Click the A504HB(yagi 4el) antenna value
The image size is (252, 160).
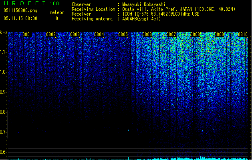(141, 19)
